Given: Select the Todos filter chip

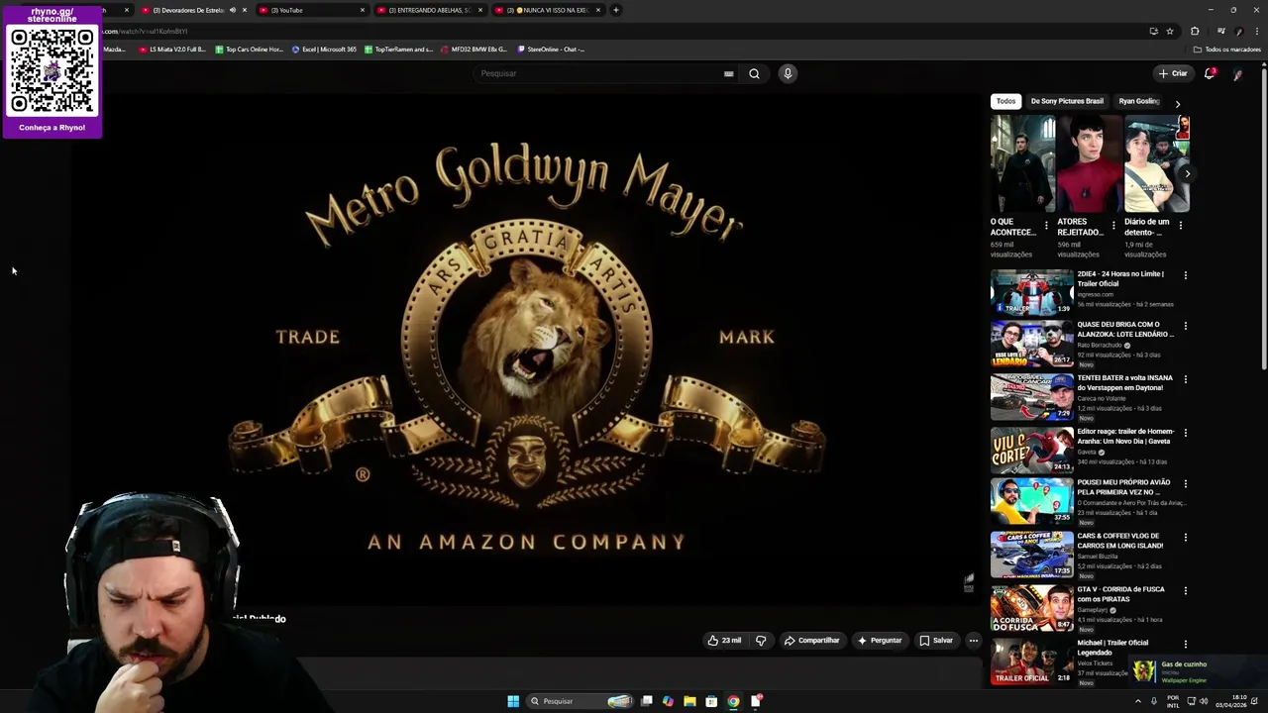Looking at the screenshot, I should coord(1005,101).
